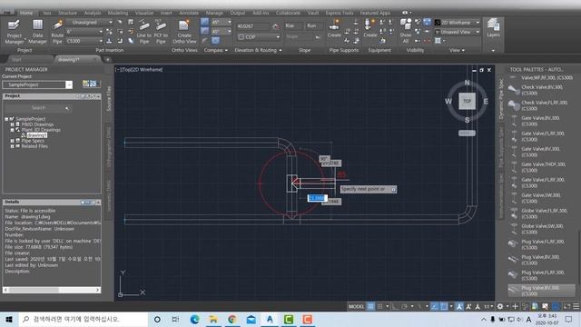The width and height of the screenshot is (581, 327).
Task: Click the Customization menu icon in status bar
Action: 576,306
